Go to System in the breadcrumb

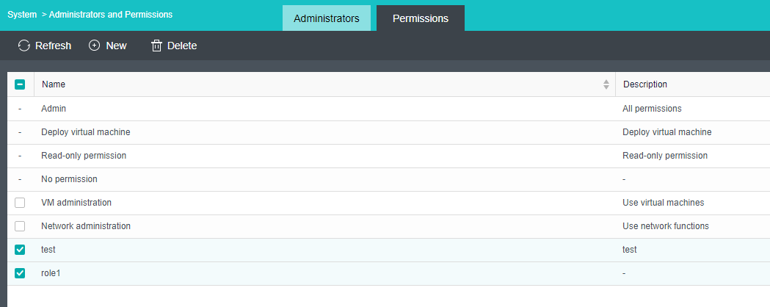click(x=22, y=15)
